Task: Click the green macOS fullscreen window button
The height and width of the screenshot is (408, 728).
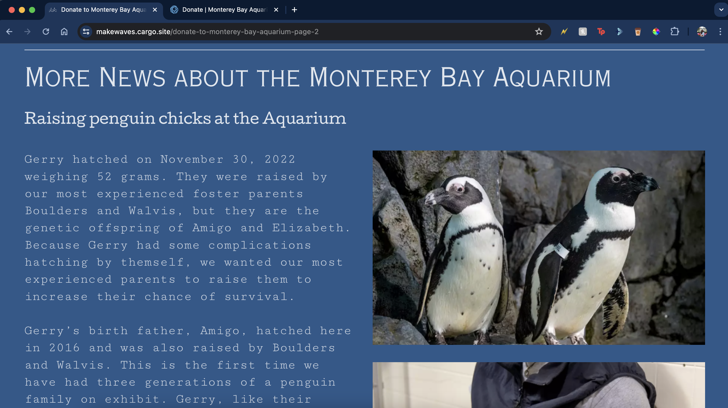Action: tap(32, 10)
